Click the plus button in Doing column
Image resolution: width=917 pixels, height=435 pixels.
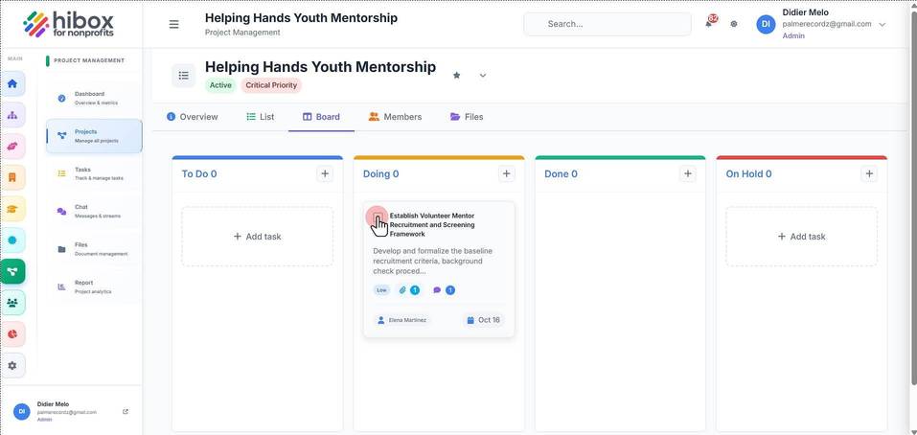[507, 173]
